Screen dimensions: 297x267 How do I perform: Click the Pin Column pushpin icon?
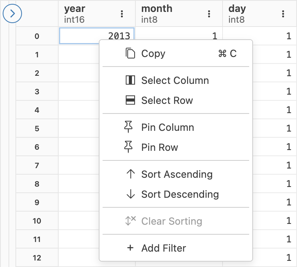[x=129, y=127]
